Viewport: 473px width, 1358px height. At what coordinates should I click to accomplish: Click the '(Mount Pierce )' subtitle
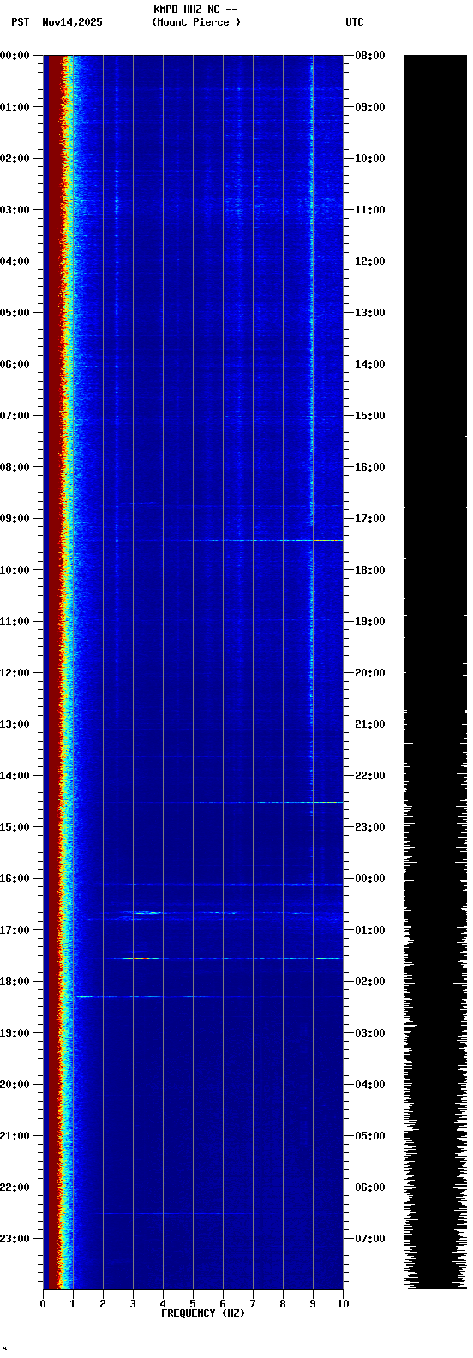coord(196,22)
